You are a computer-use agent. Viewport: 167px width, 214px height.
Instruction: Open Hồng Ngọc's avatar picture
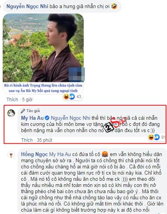(11, 155)
